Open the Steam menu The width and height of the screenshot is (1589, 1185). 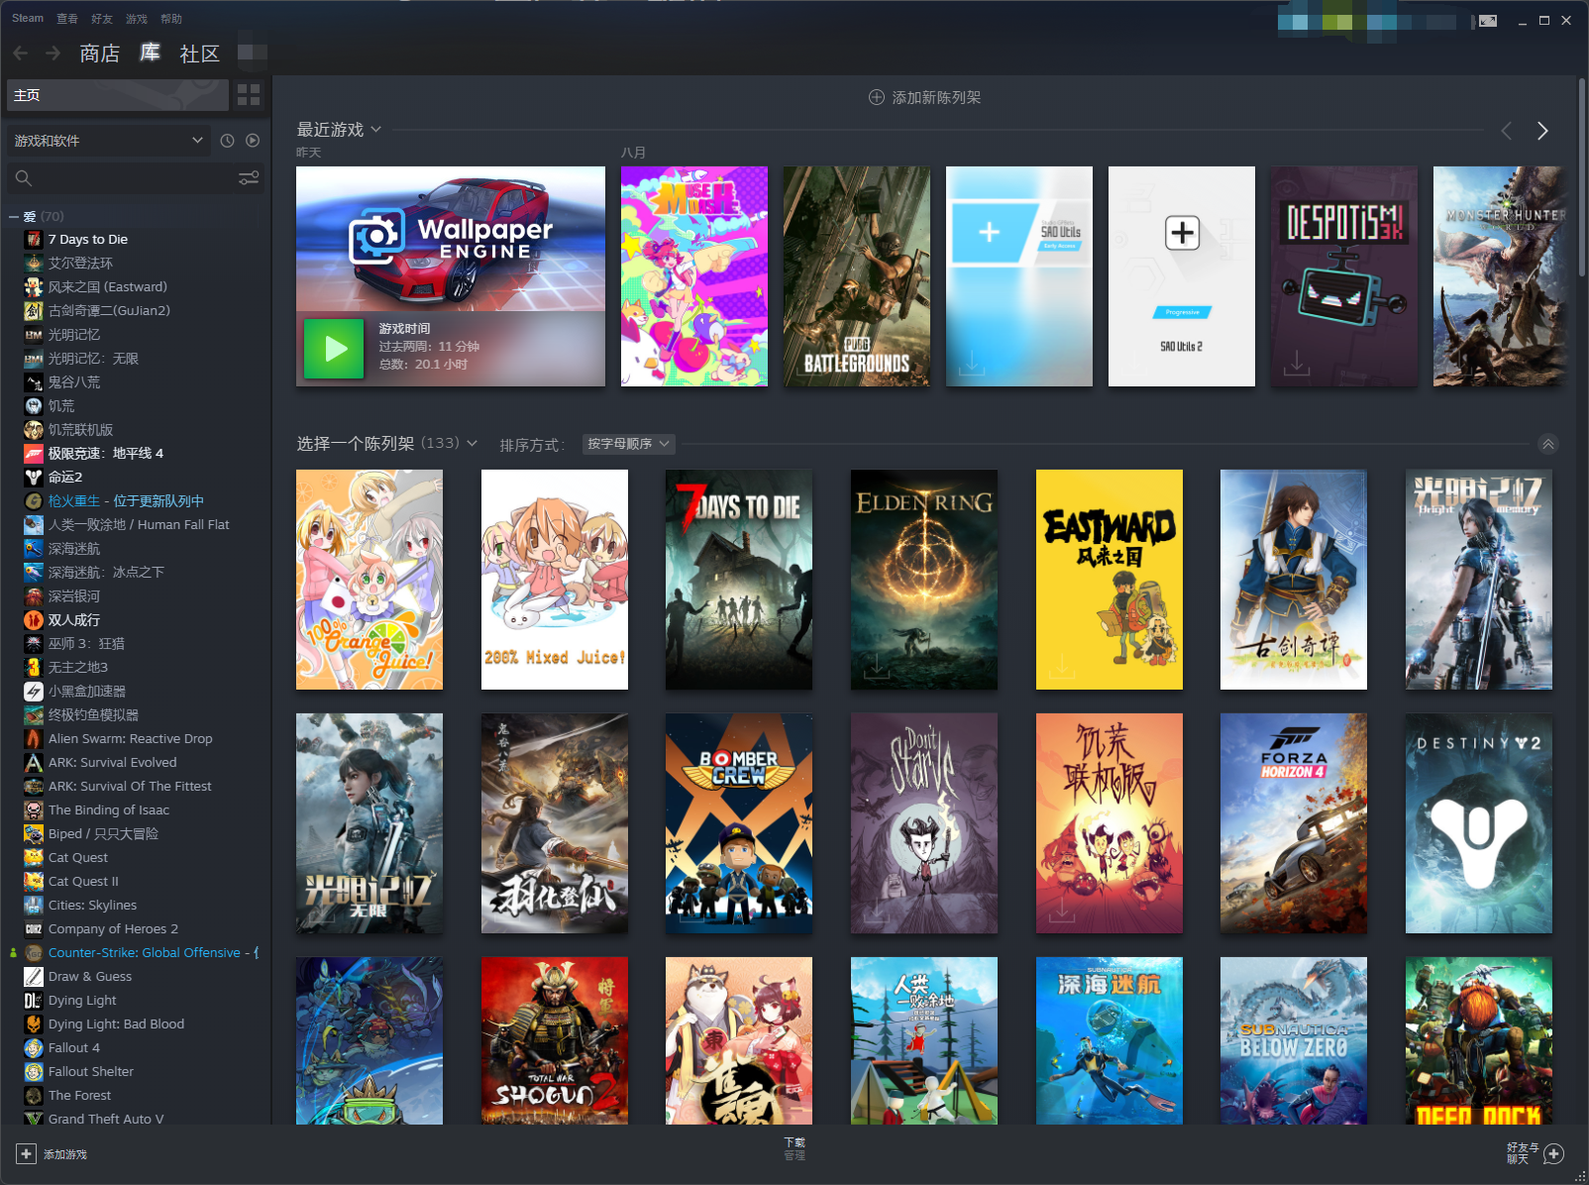click(x=28, y=19)
